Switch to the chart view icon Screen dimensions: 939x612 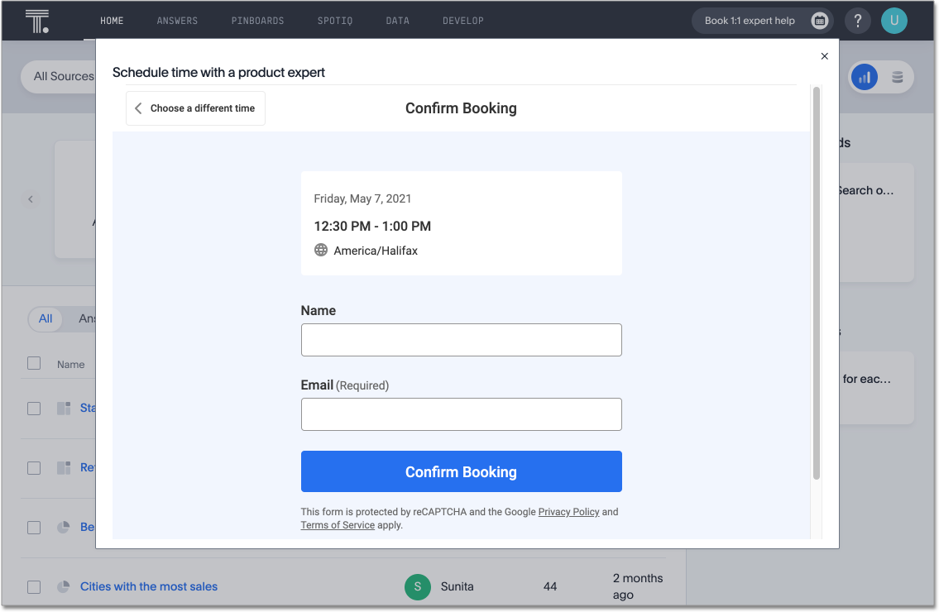(x=865, y=77)
